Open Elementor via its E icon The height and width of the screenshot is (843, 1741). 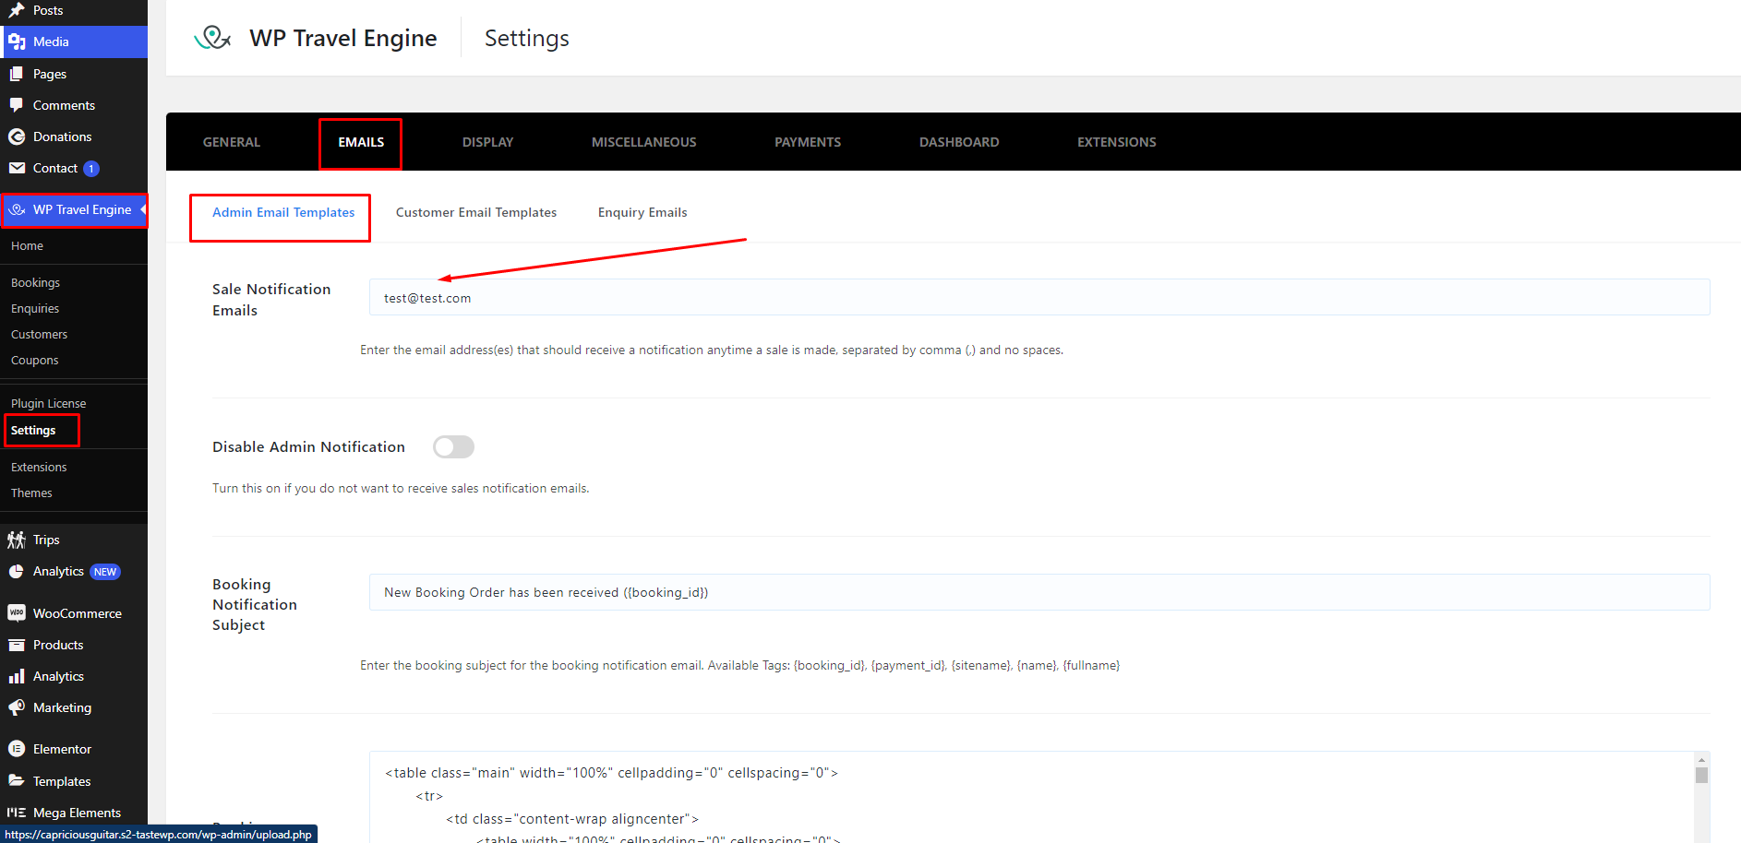click(x=17, y=748)
